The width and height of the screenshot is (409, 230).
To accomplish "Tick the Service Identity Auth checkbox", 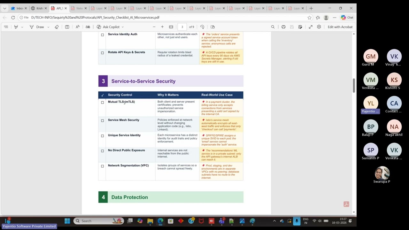I will click(x=102, y=35).
